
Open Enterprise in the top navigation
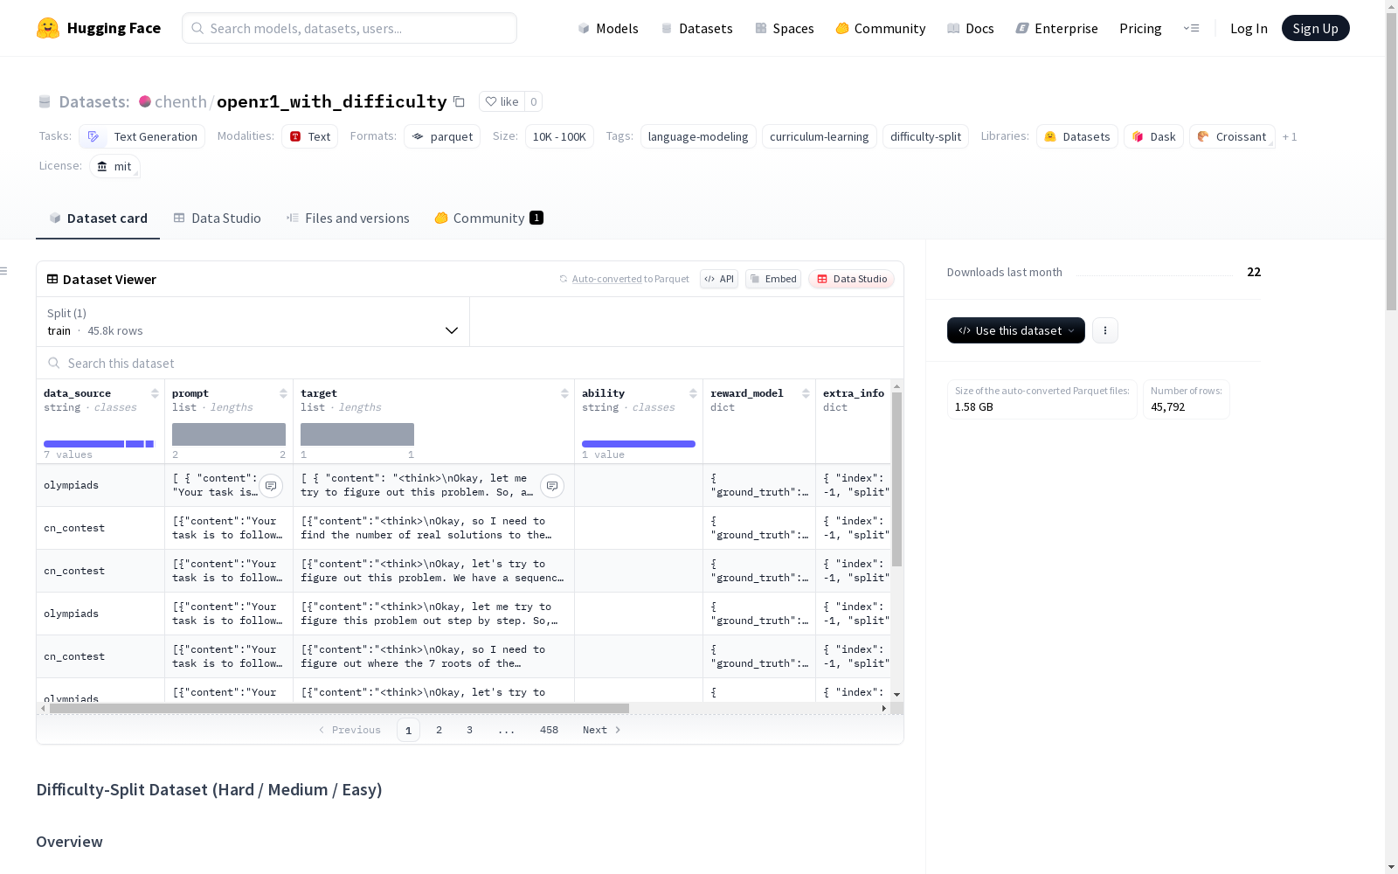pyautogui.click(x=1057, y=28)
